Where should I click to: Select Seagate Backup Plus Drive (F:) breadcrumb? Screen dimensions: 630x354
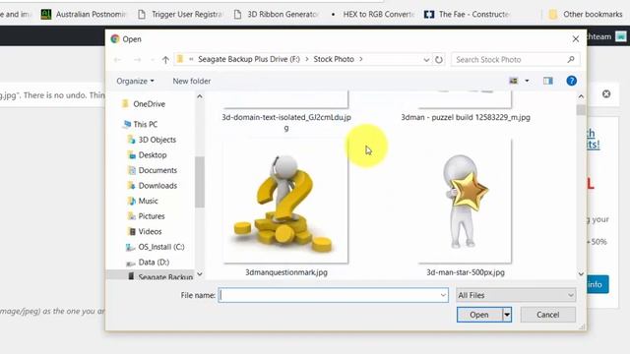pos(249,59)
